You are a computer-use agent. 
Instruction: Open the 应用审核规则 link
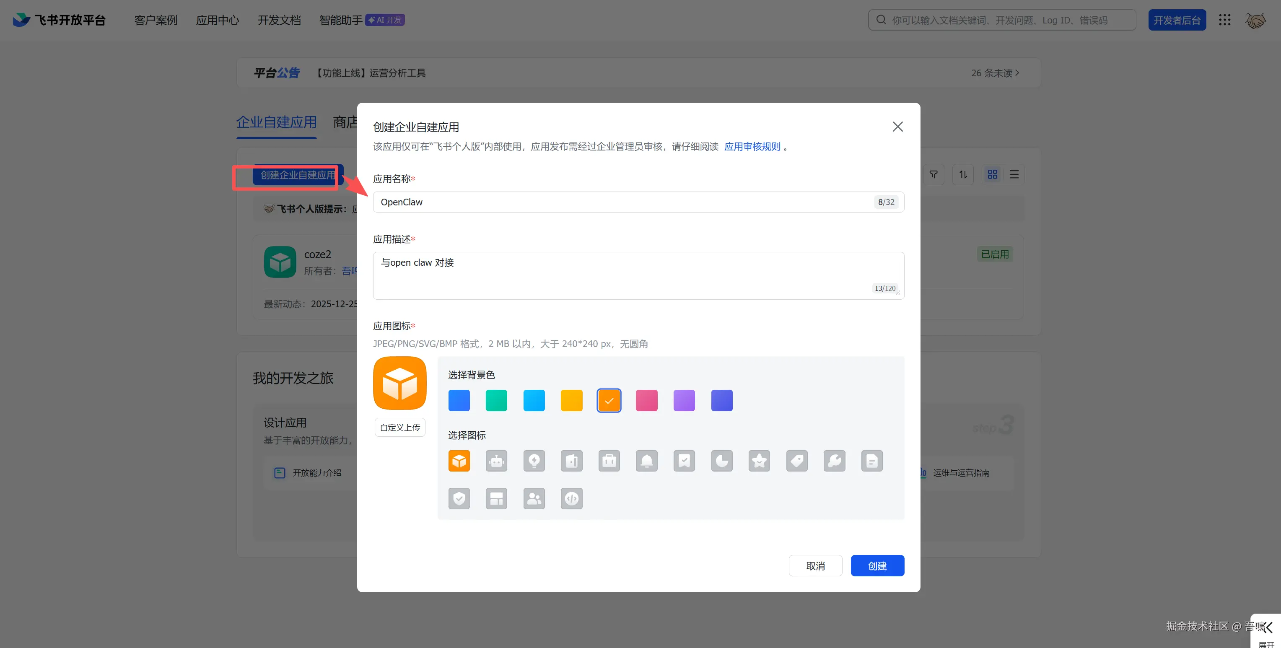point(752,147)
